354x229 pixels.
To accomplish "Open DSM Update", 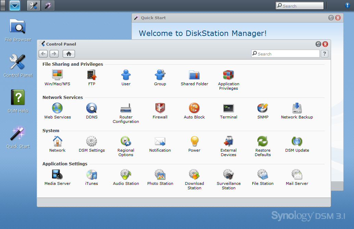I will 297,144.
